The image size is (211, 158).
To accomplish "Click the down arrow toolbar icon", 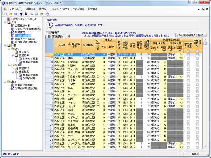I will coord(26,14).
